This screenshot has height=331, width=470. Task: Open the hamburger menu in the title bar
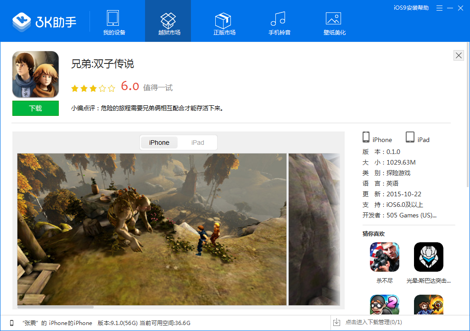[x=439, y=8]
